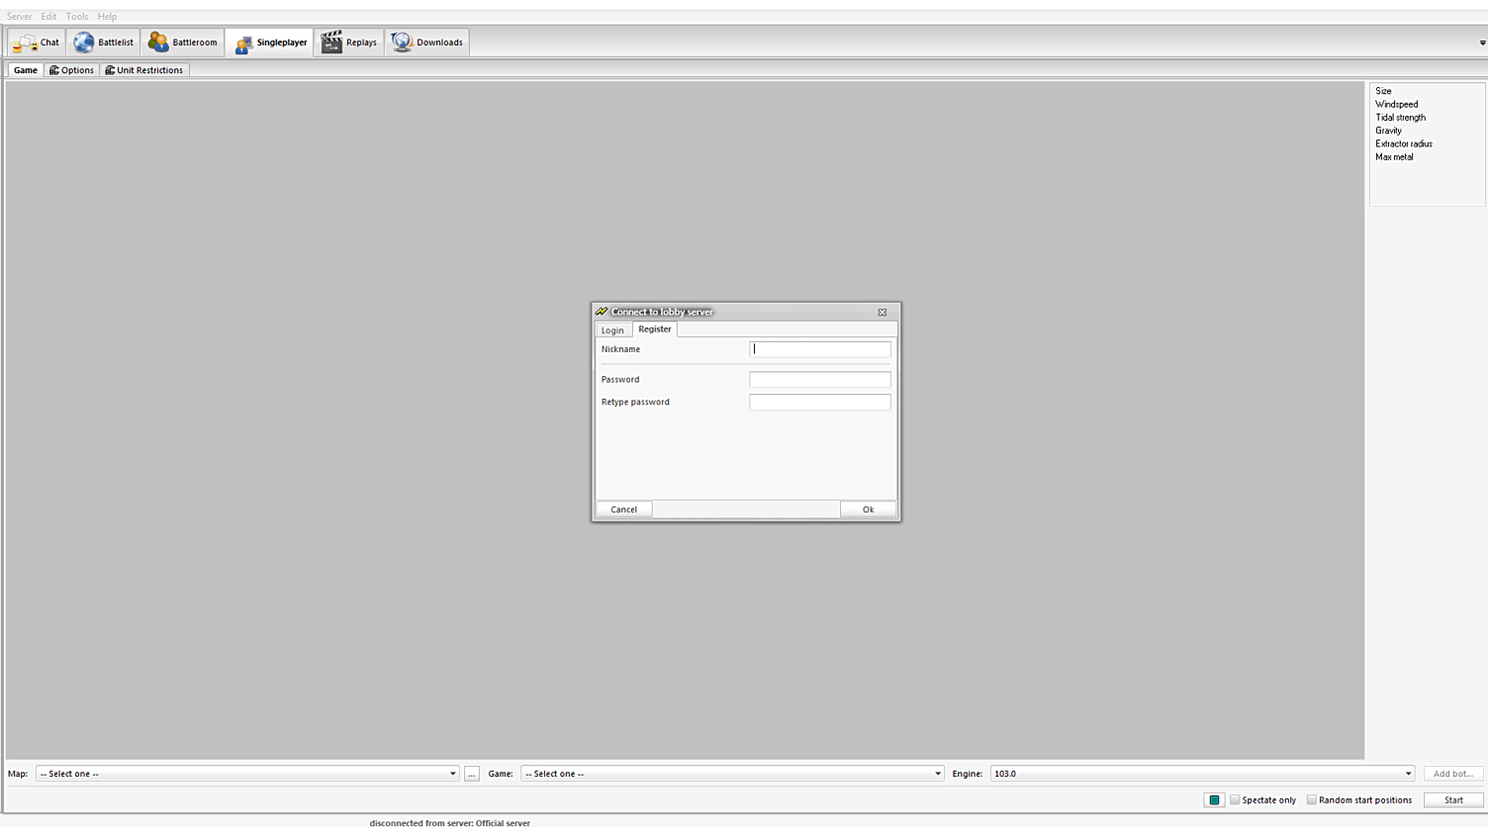
Task: Switch to the Login tab
Action: 612,330
